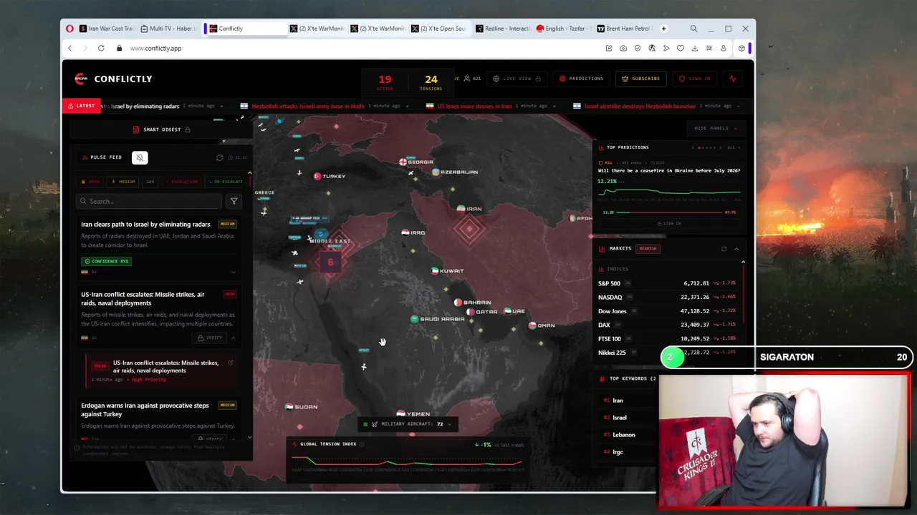Select the DAX index row

[x=667, y=325]
